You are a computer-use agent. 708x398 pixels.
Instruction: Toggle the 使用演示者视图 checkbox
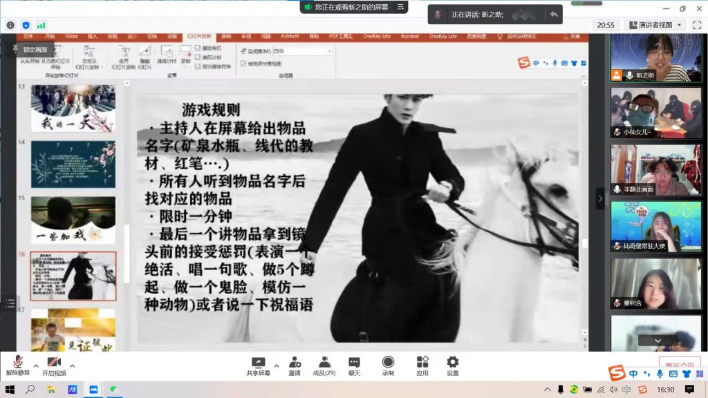coord(243,64)
